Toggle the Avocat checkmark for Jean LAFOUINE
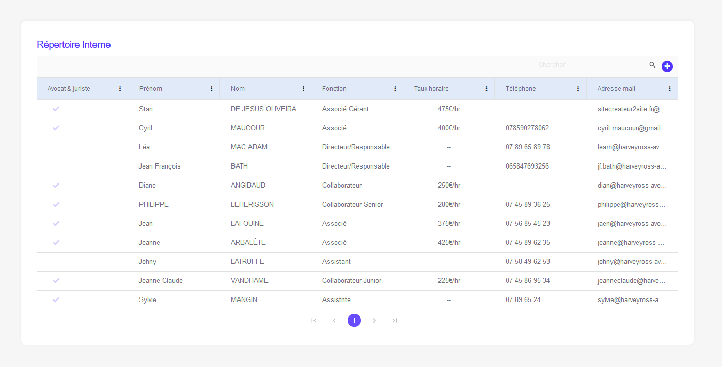722x367 pixels. [56, 223]
